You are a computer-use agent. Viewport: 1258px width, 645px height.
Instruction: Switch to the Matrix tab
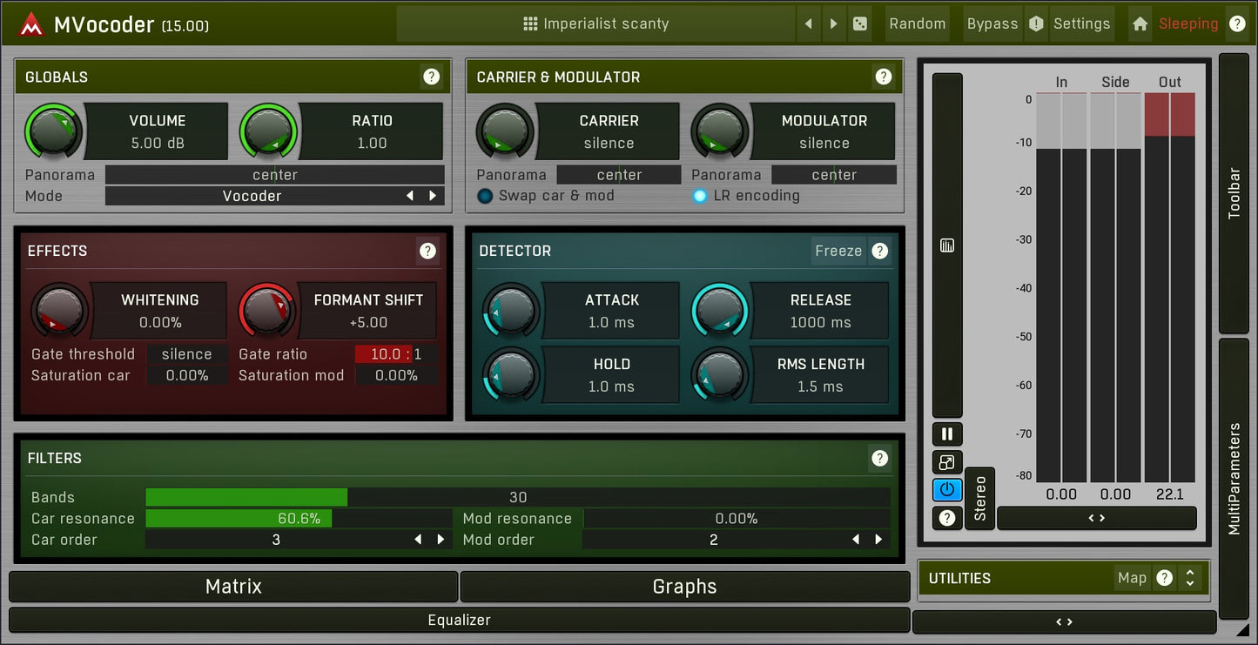[x=232, y=587]
